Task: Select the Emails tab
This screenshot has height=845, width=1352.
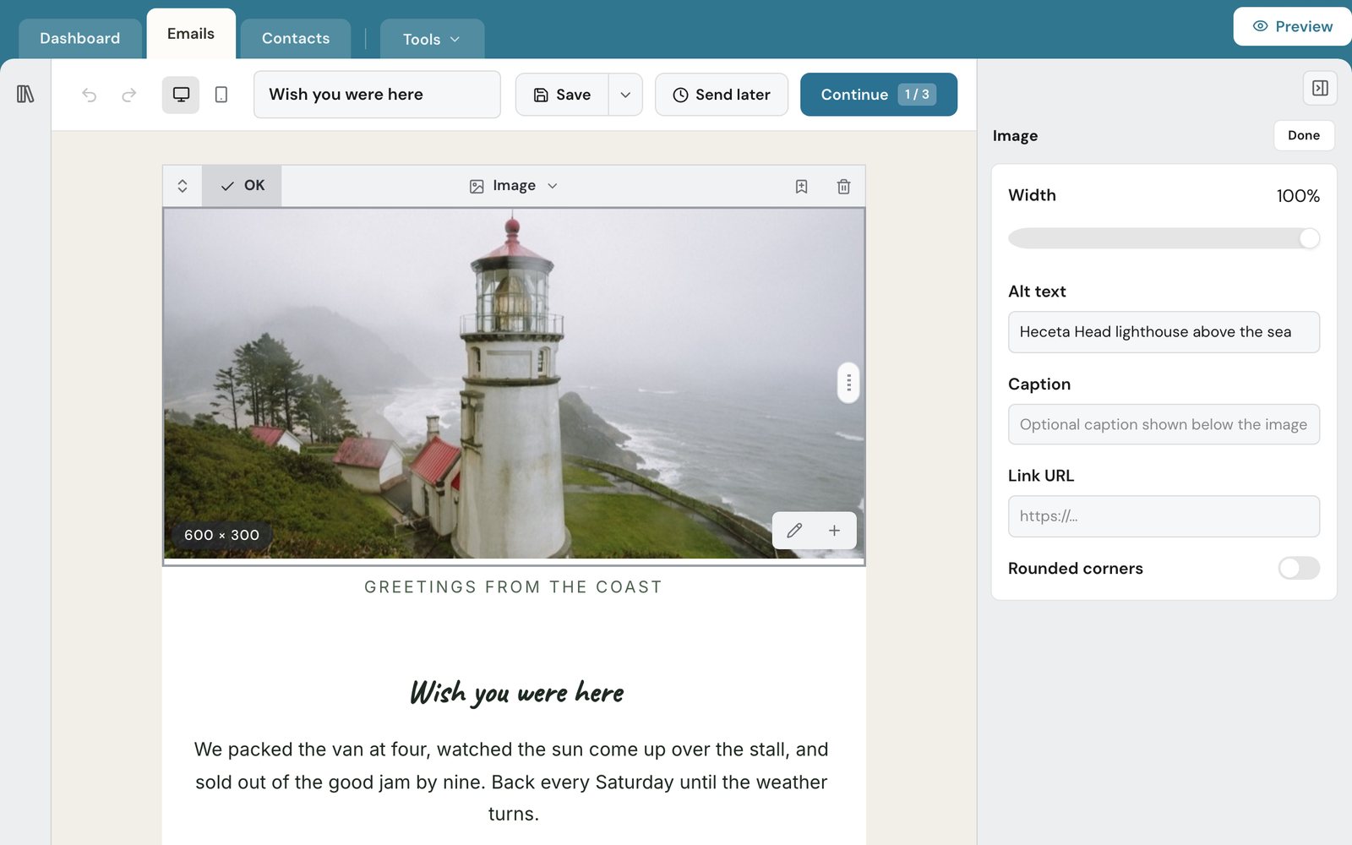Action: pyautogui.click(x=191, y=34)
